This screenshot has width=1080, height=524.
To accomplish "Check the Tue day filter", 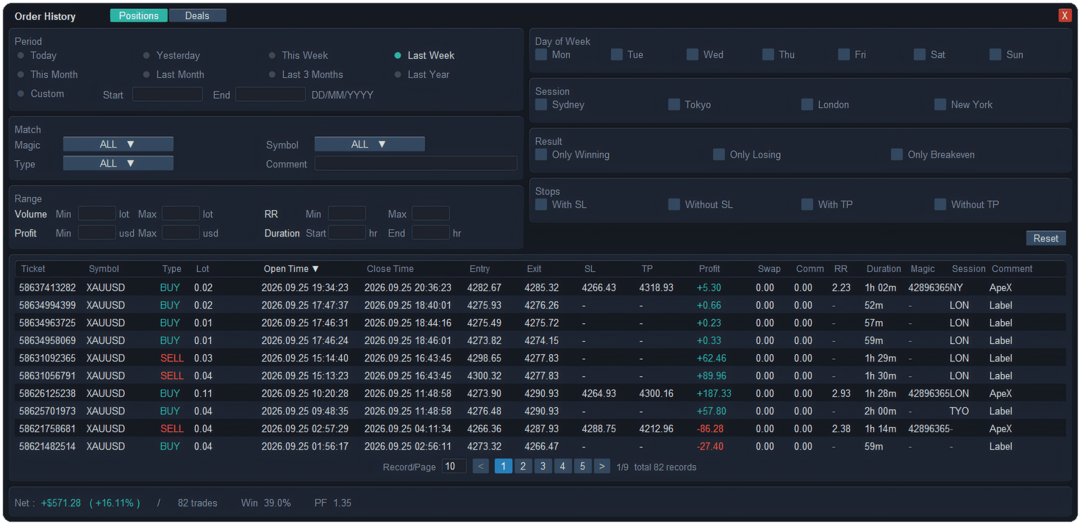I will tap(617, 54).
